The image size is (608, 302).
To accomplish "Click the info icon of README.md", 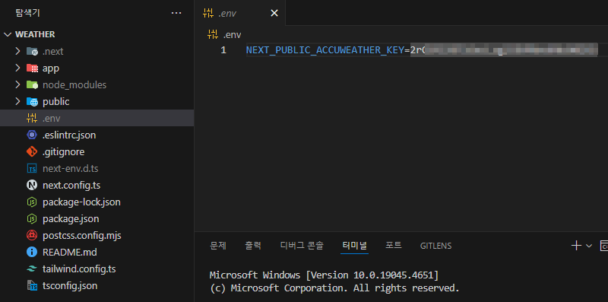I will pyautogui.click(x=32, y=252).
